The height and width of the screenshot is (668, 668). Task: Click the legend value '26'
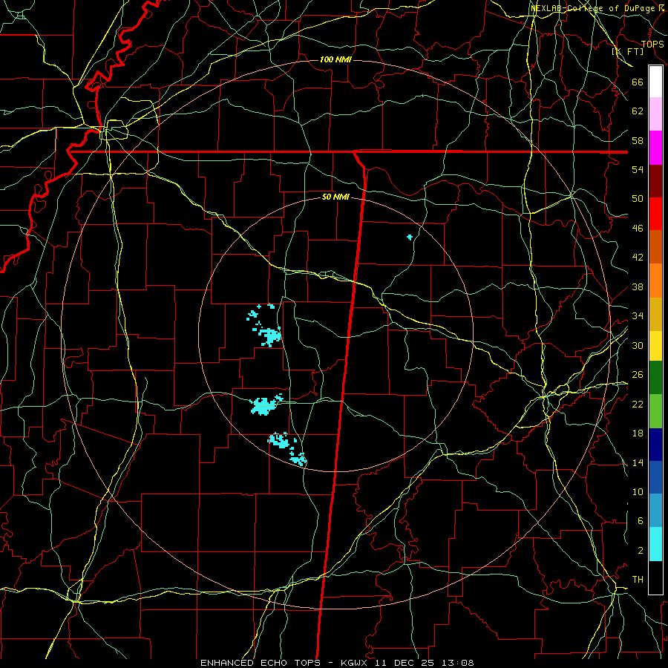[x=638, y=375]
